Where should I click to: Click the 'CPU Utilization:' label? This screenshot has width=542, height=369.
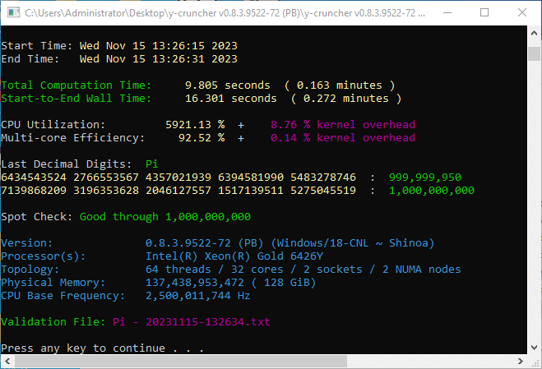coord(53,124)
